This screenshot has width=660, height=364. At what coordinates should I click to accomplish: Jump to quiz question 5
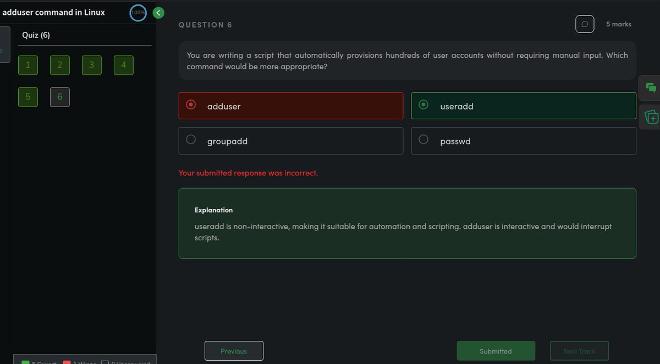(28, 97)
